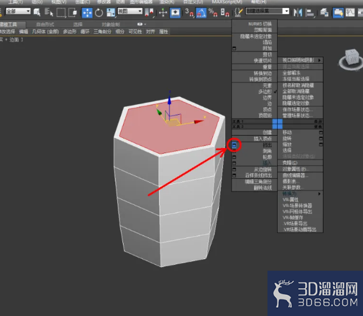Choose 倒角 in quad menu
Viewport: 363px width, 316px height.
[267, 151]
